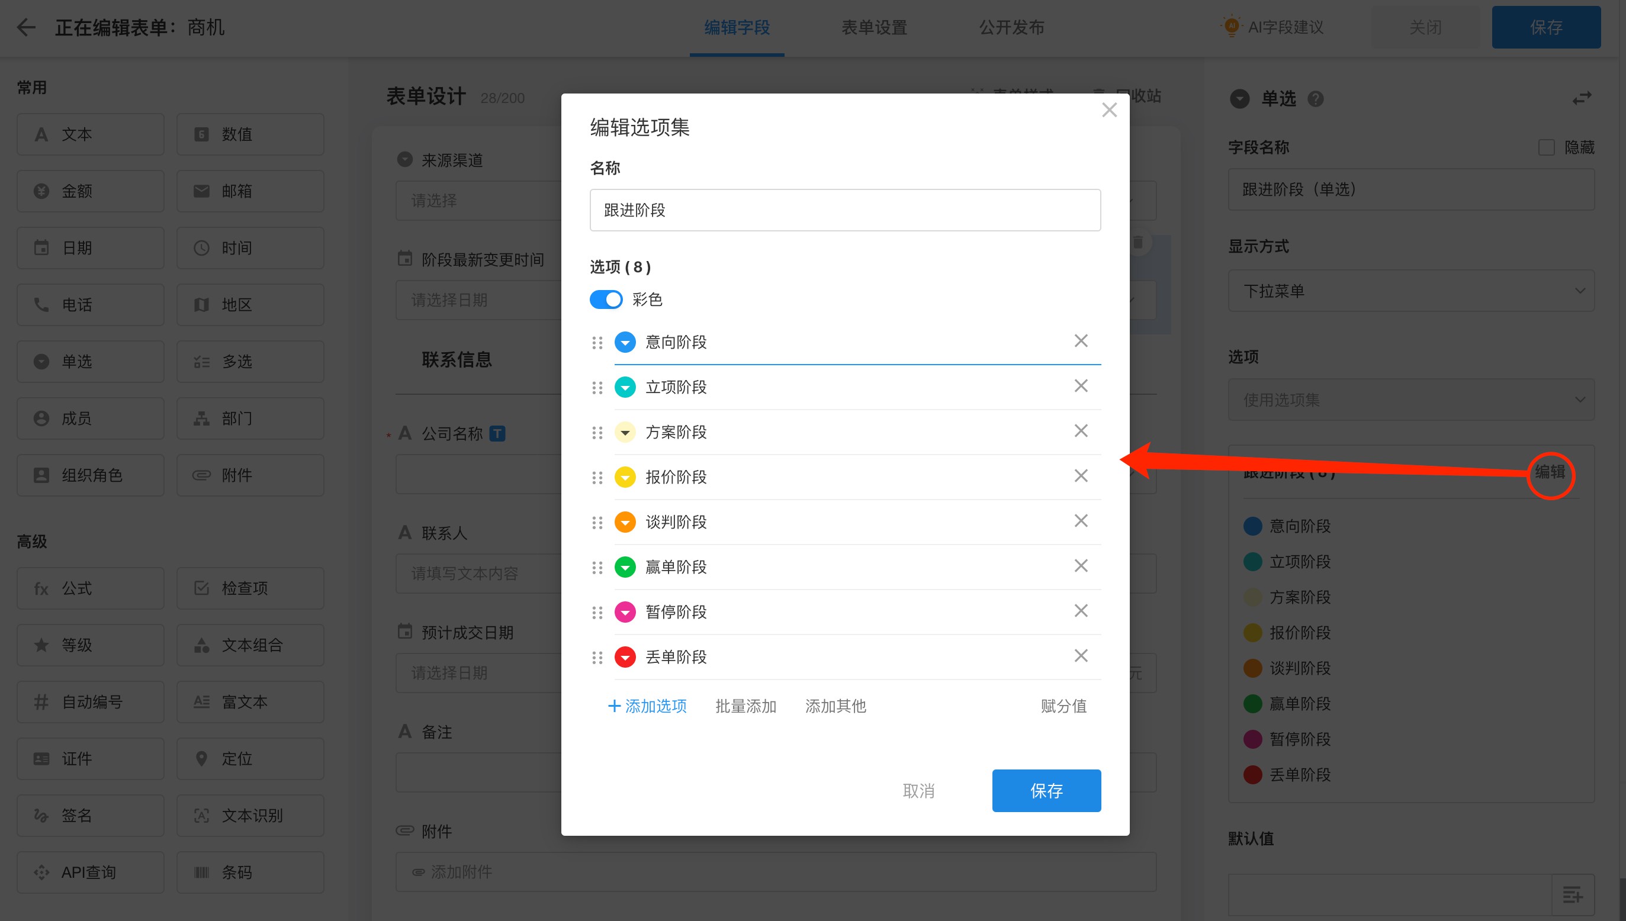Close the 编辑选项集 dialog with X icon
1626x921 pixels.
pos(1109,110)
